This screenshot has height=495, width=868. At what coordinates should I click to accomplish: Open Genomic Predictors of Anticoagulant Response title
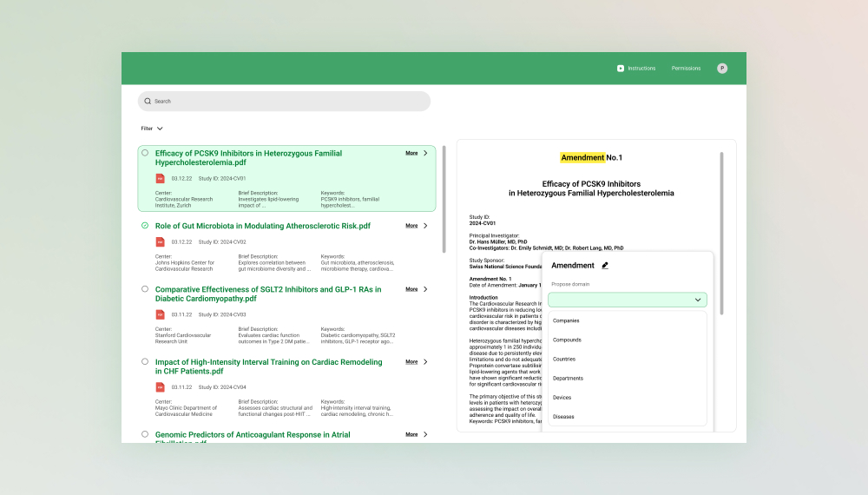(x=253, y=436)
